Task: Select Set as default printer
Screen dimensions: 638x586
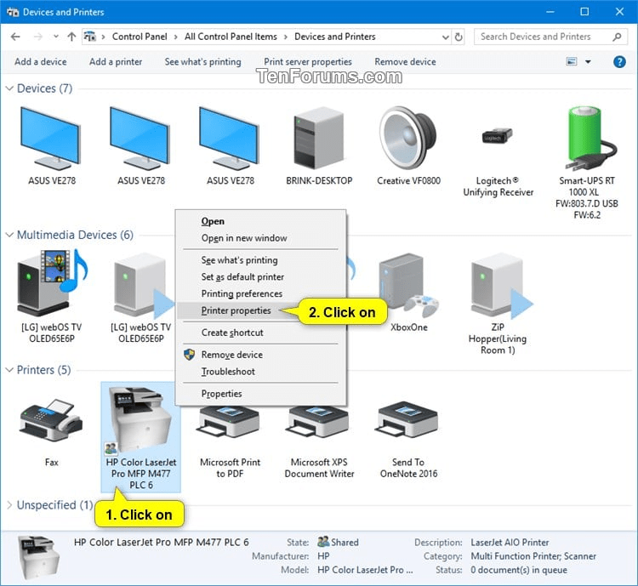Action: 242,277
